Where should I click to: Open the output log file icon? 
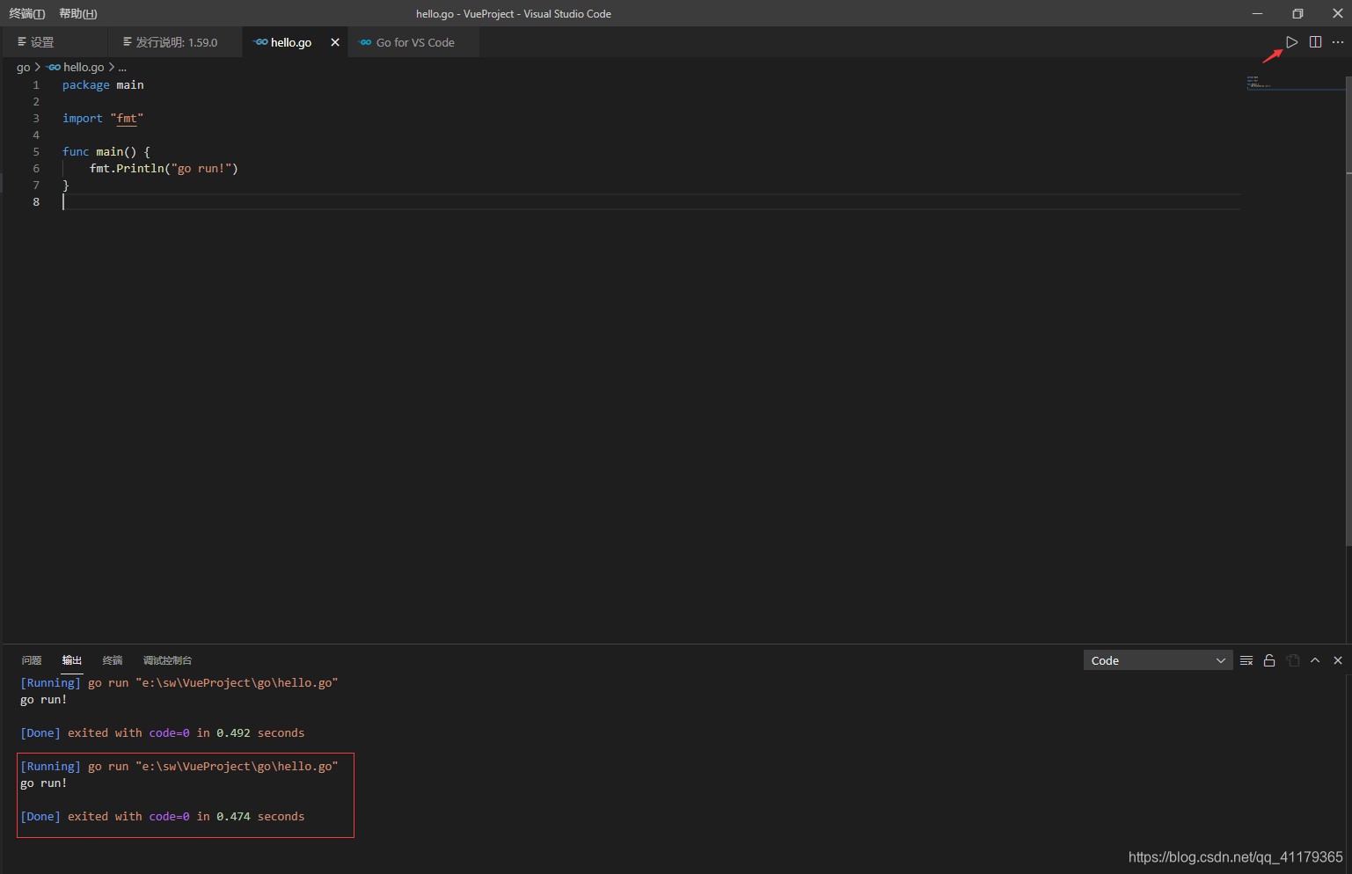tap(1292, 660)
